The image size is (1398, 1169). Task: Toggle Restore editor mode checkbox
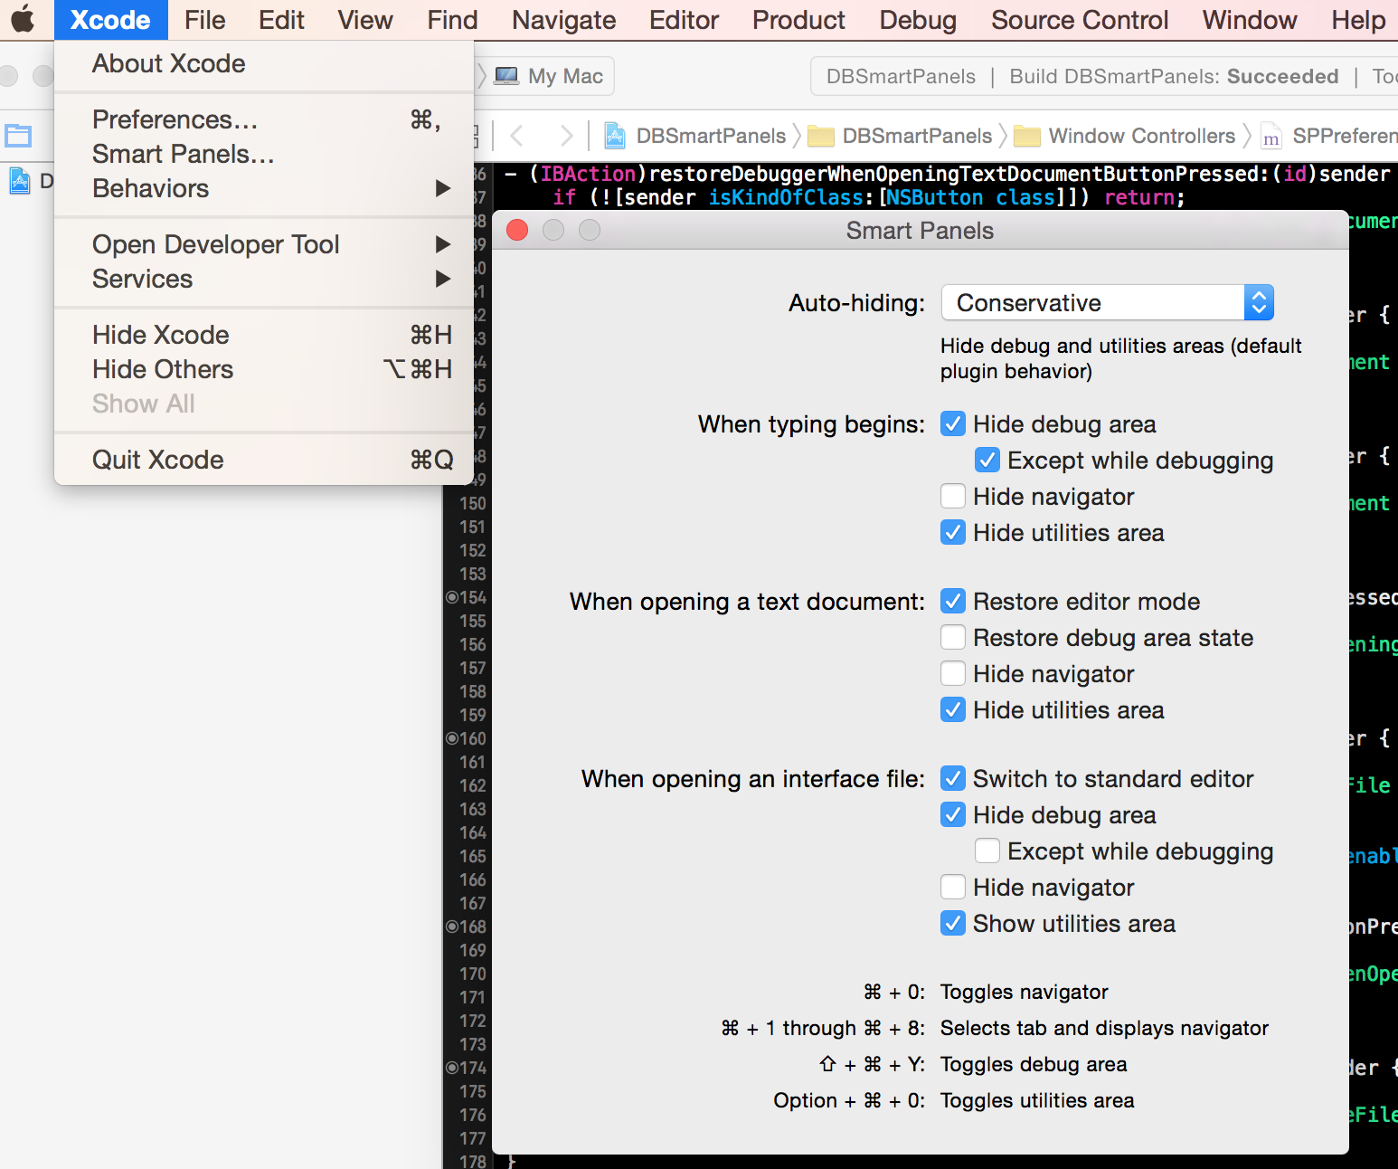(x=953, y=601)
